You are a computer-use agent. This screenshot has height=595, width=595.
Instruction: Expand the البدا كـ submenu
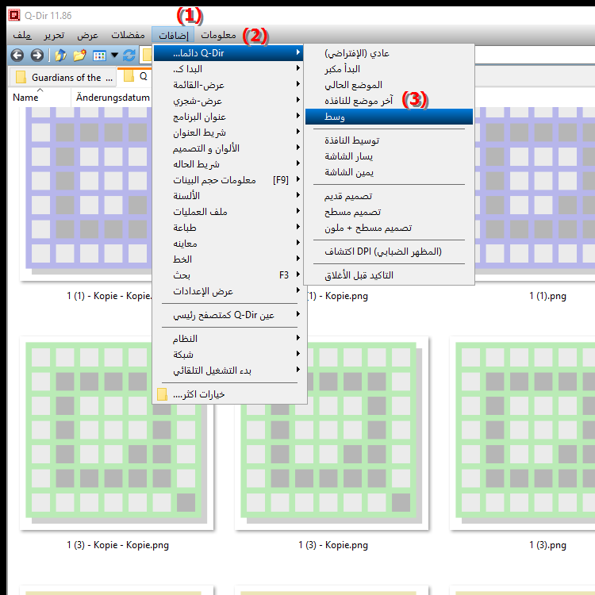(x=228, y=69)
